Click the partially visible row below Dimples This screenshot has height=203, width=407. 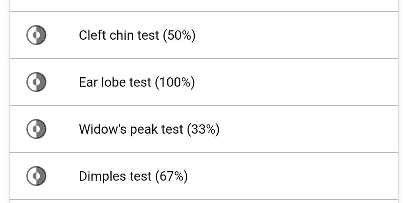point(203,201)
